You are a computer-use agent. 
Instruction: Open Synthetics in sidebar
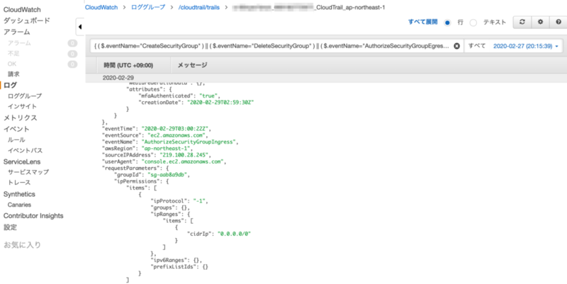click(x=19, y=194)
